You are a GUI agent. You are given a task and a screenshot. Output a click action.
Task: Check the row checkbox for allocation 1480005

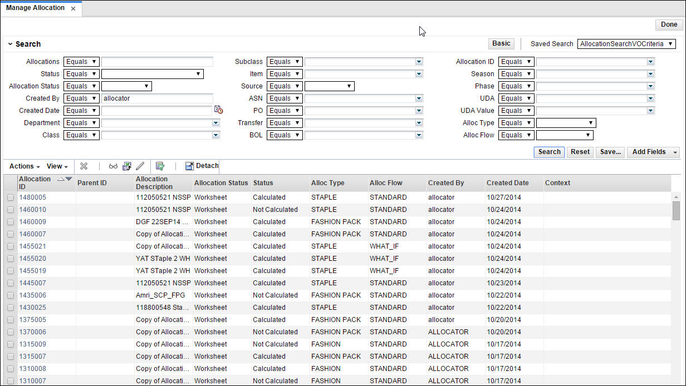click(x=11, y=197)
